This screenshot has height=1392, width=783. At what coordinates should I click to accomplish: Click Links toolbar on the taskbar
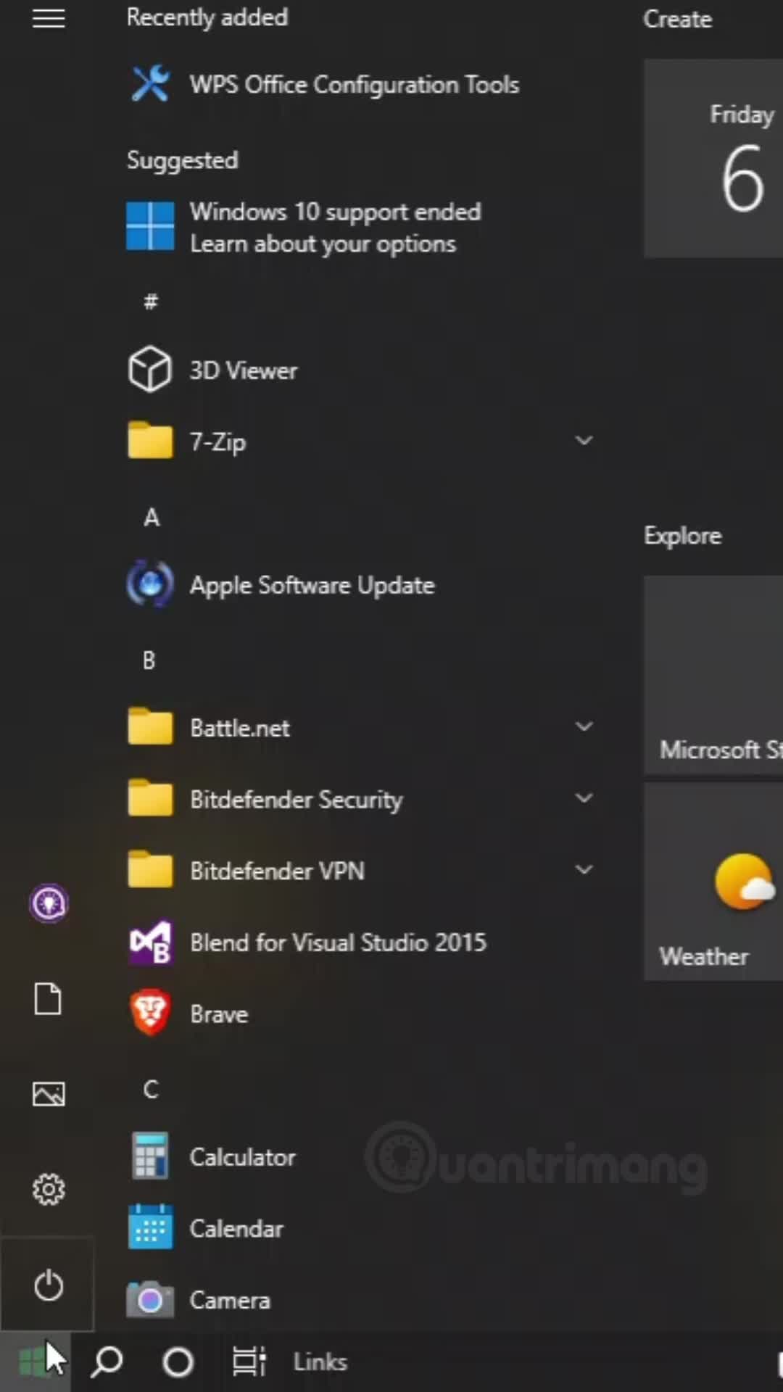coord(320,1362)
